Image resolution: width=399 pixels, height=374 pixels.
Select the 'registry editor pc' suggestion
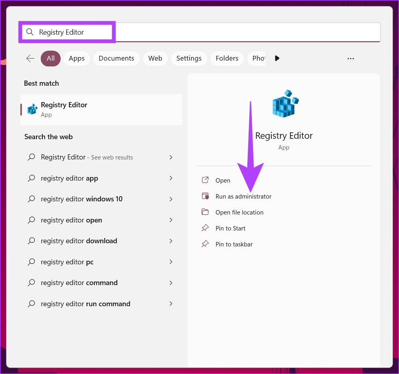click(101, 262)
